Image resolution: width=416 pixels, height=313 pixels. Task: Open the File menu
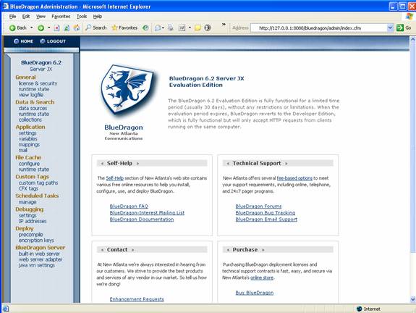click(x=12, y=17)
